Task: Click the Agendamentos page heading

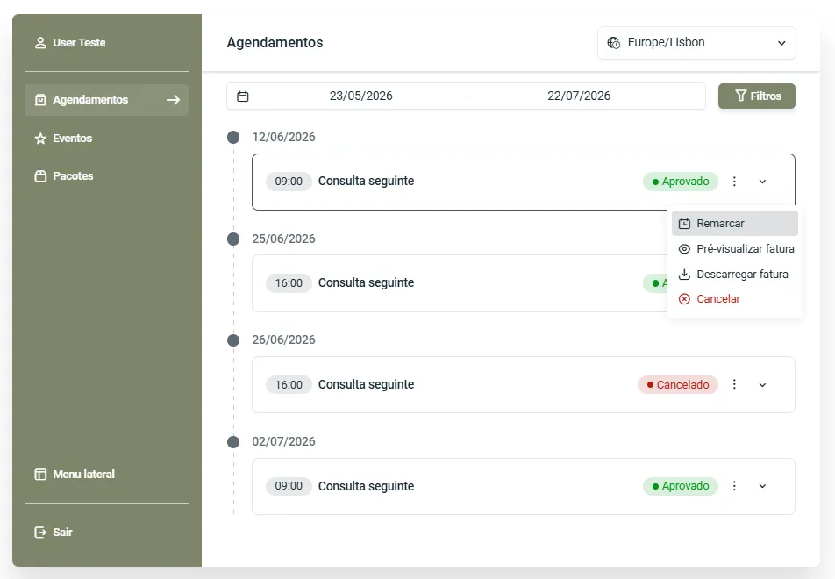Action: click(x=275, y=43)
